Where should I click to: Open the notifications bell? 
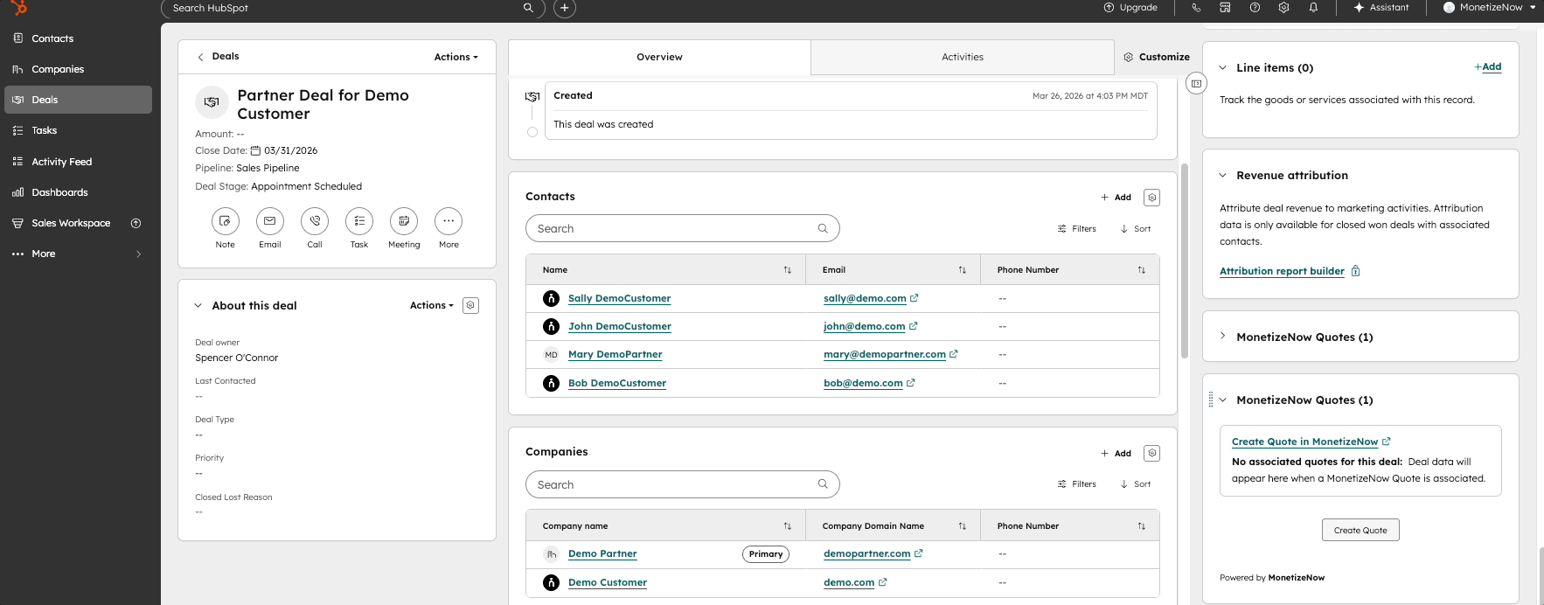1313,8
